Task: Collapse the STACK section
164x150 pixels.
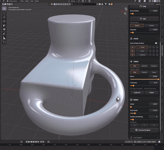Action: point(157,39)
